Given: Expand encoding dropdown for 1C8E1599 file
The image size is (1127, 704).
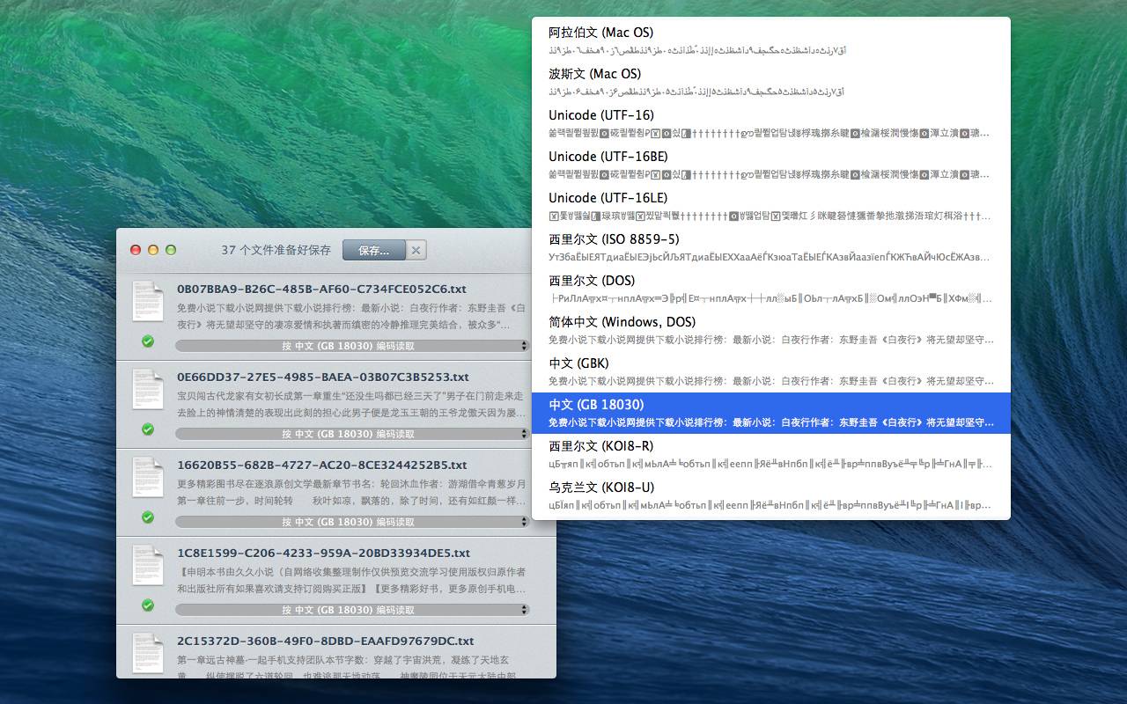Looking at the screenshot, I should tap(352, 610).
